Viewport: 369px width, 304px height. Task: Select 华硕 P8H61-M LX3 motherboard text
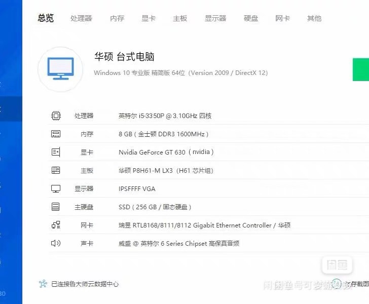166,170
